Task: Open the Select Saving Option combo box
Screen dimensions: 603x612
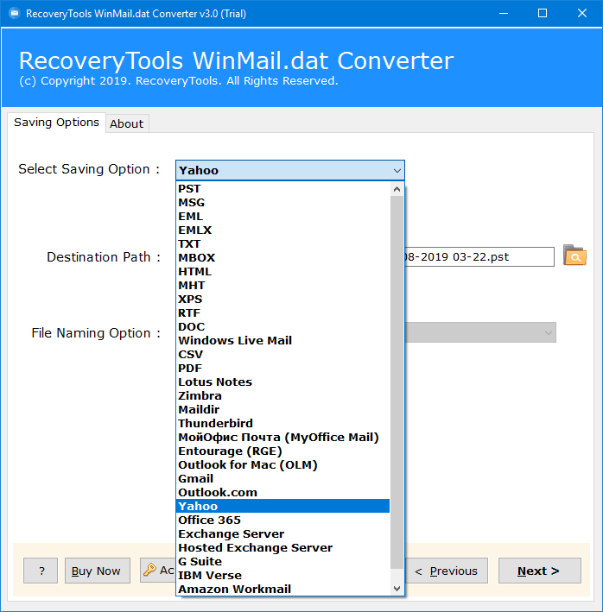Action: [289, 170]
